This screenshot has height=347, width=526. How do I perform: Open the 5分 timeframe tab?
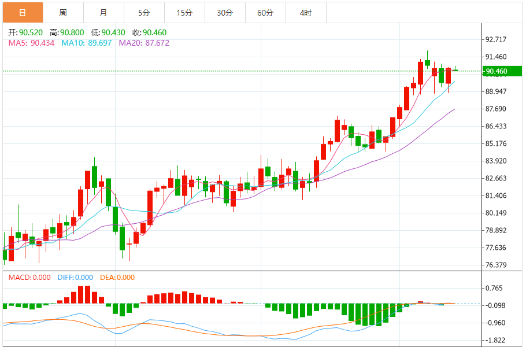click(145, 13)
